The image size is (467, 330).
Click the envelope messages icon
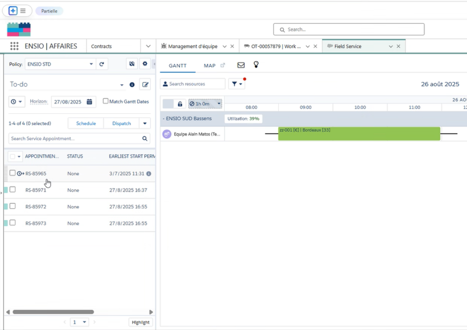(x=241, y=65)
